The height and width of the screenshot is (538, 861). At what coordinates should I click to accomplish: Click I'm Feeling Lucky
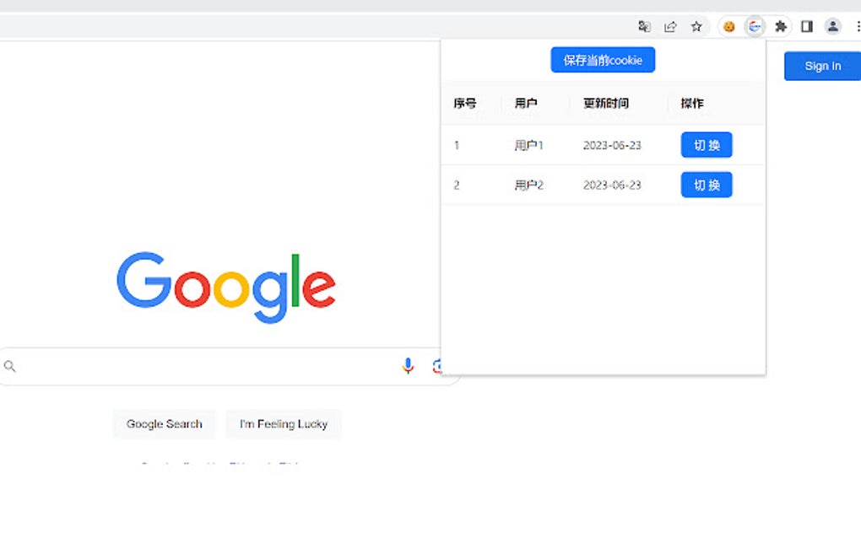click(x=284, y=424)
